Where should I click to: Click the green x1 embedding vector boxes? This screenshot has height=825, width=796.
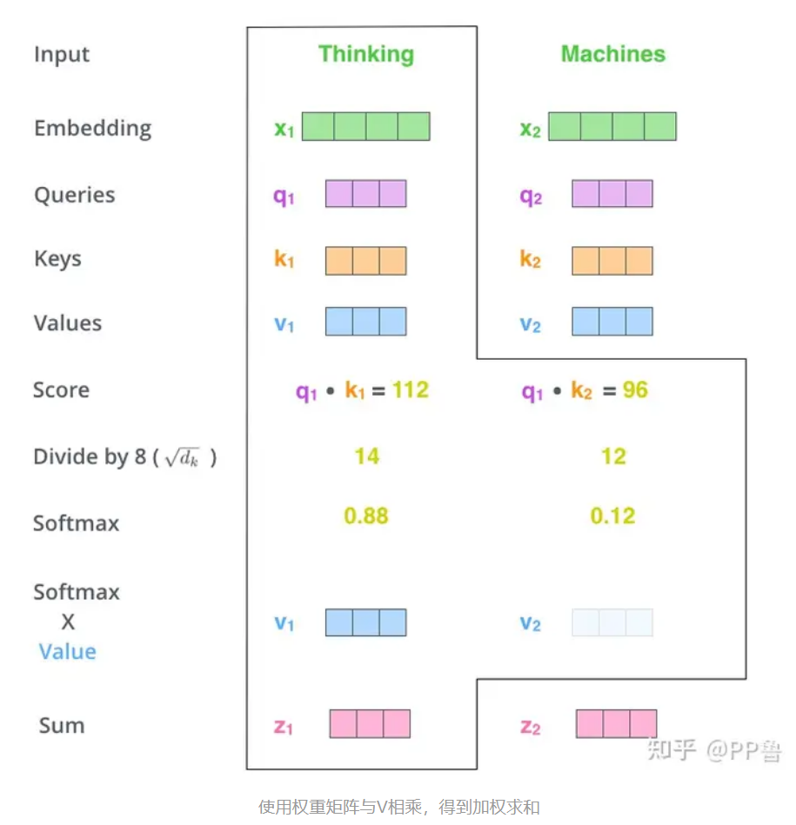tap(366, 126)
